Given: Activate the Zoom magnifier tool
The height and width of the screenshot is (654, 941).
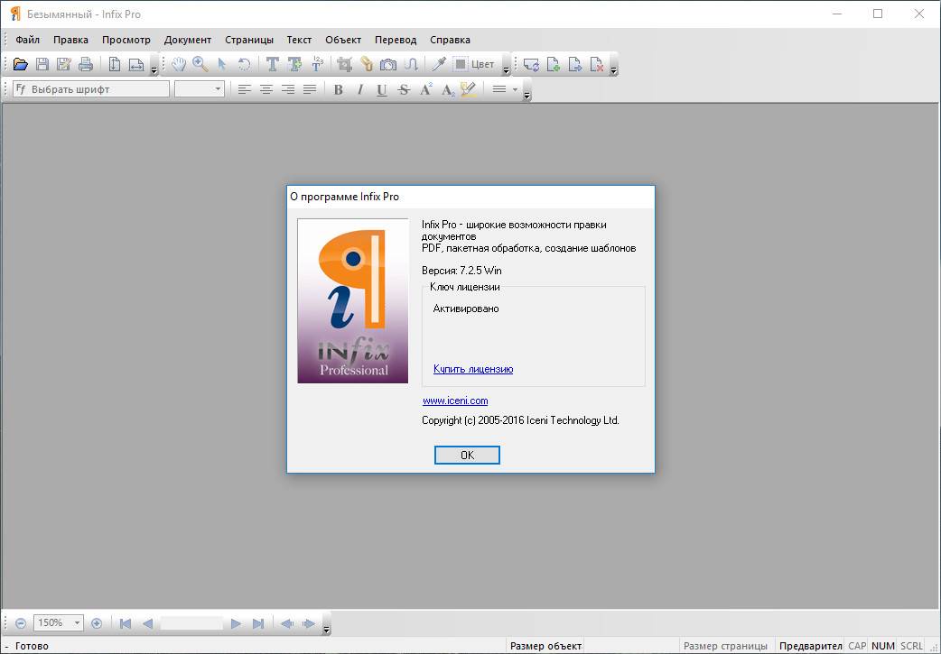Looking at the screenshot, I should pyautogui.click(x=200, y=64).
